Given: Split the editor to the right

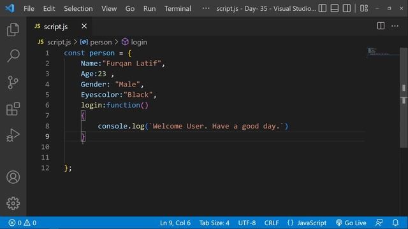Looking at the screenshot, I should tap(381, 25).
